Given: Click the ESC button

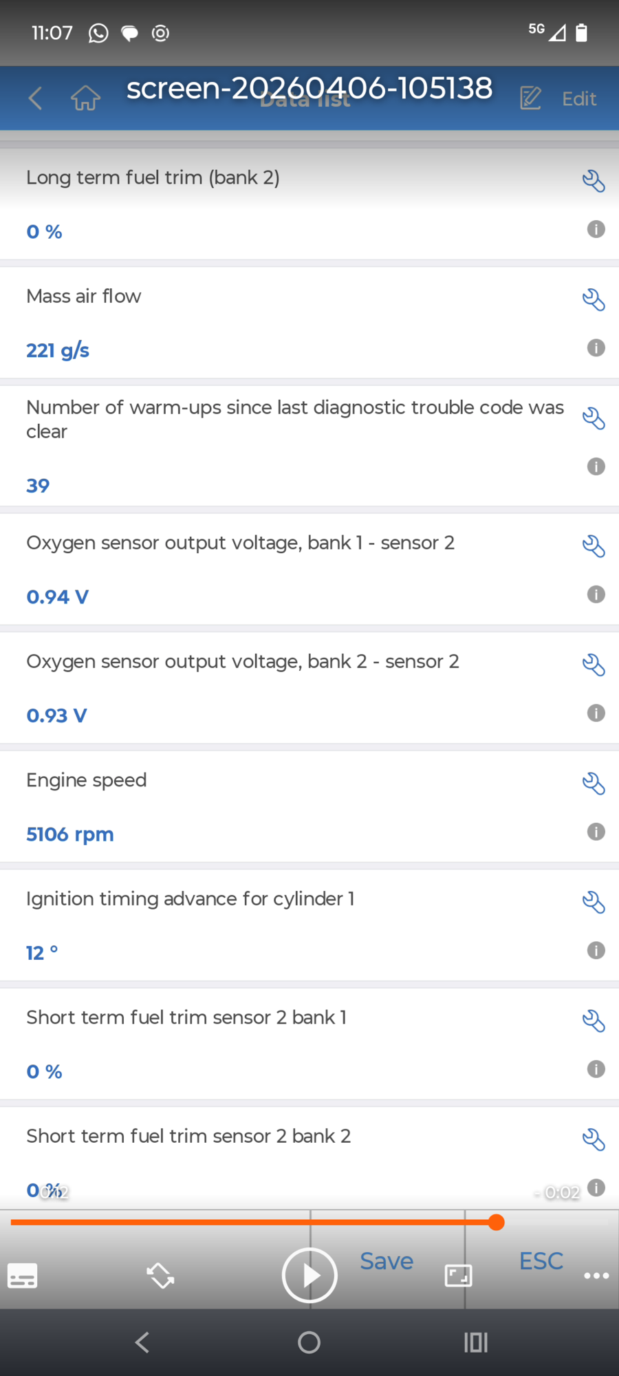Looking at the screenshot, I should tap(541, 1261).
